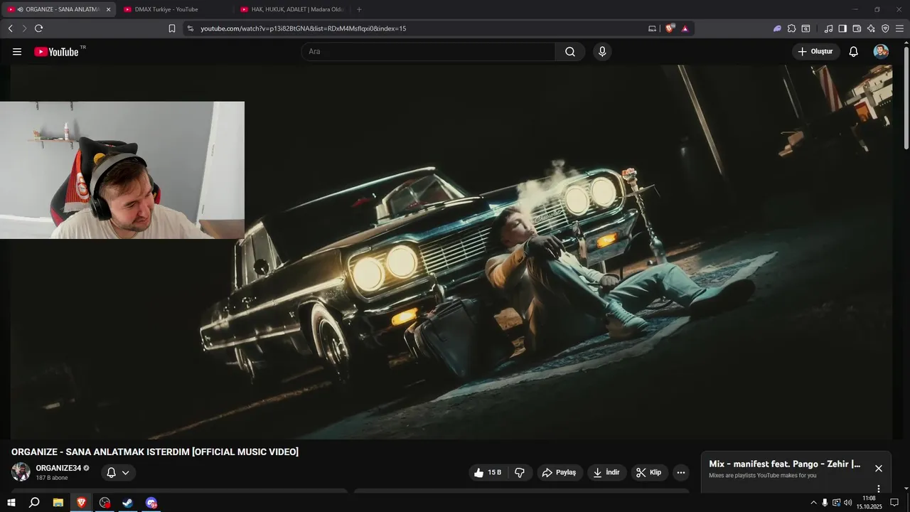The height and width of the screenshot is (512, 910).
Task: Expand hidden system tray icons
Action: click(x=813, y=503)
